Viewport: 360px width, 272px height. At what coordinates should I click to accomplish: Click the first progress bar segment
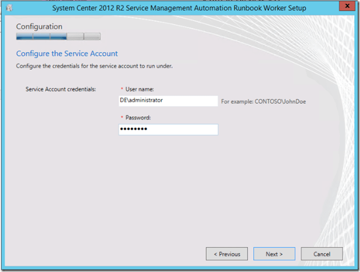click(24, 37)
